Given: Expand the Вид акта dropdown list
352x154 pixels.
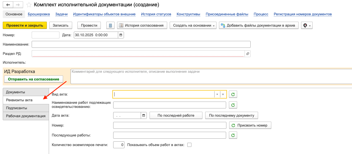Looking at the screenshot, I should [217, 94].
